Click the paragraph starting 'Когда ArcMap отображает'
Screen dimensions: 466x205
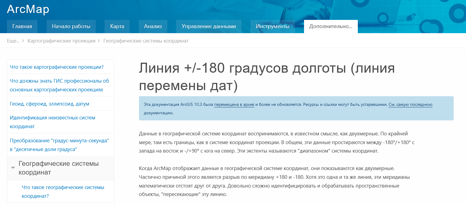point(275,181)
